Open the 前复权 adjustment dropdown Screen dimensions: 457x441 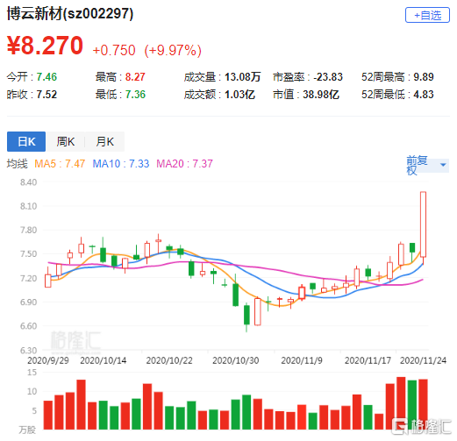click(x=427, y=166)
